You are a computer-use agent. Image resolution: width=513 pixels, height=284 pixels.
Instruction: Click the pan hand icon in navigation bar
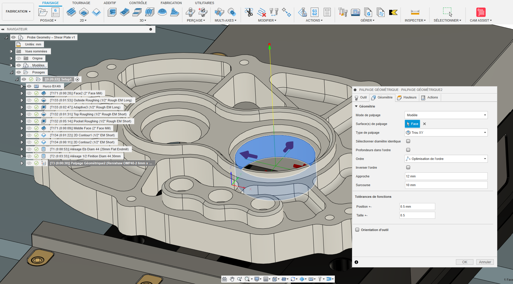click(x=232, y=279)
